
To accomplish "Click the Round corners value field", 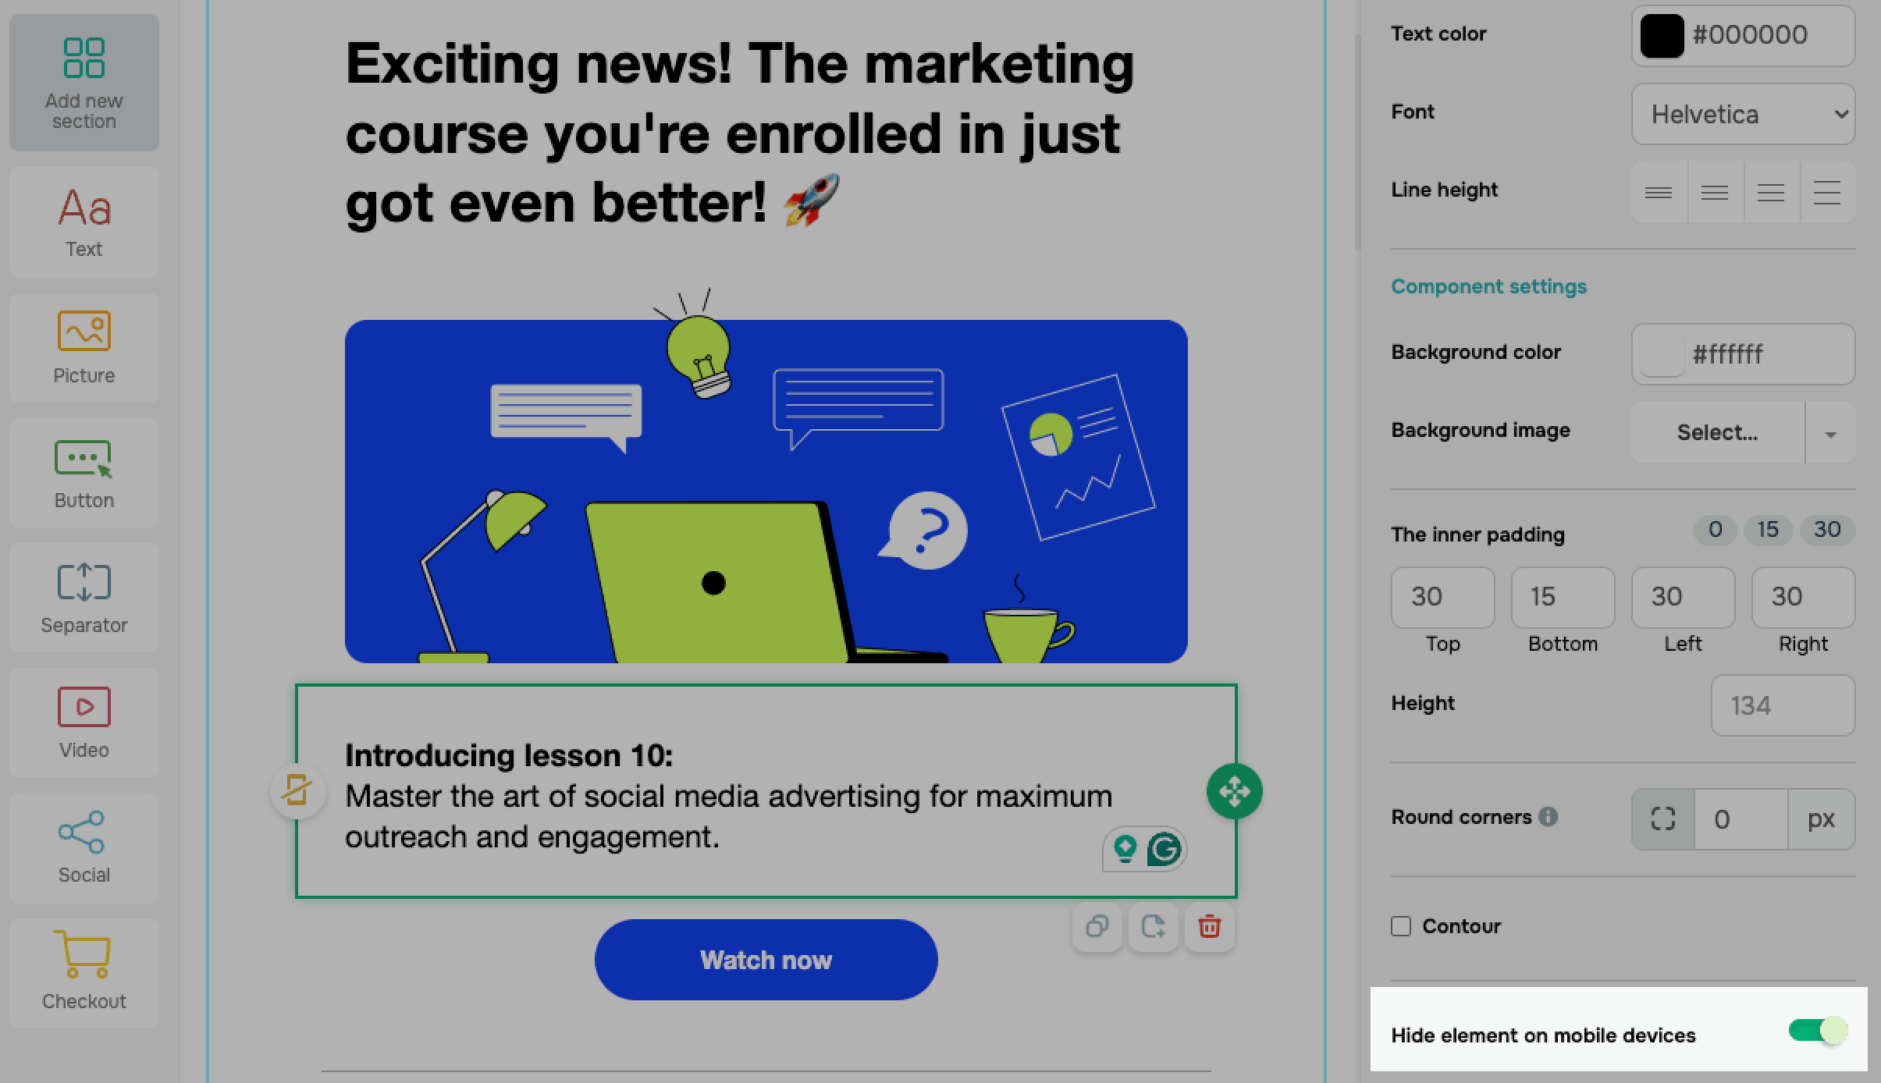I will point(1741,819).
